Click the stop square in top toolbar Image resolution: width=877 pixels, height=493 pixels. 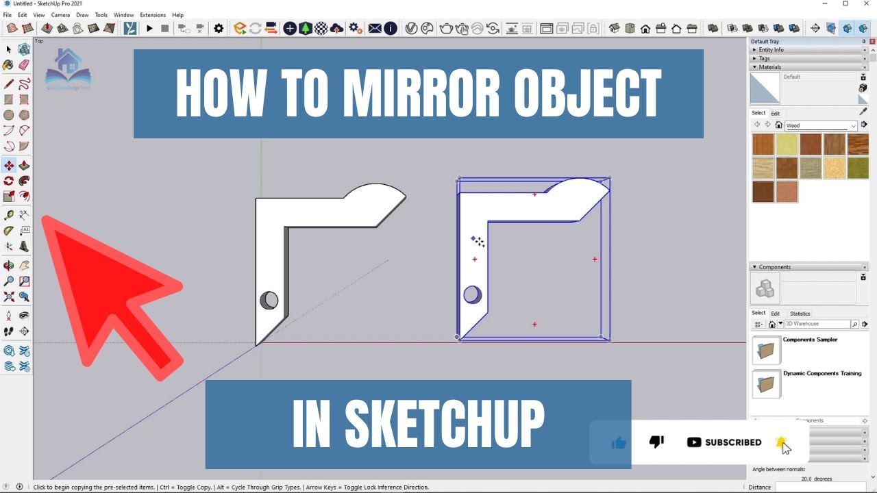point(165,28)
